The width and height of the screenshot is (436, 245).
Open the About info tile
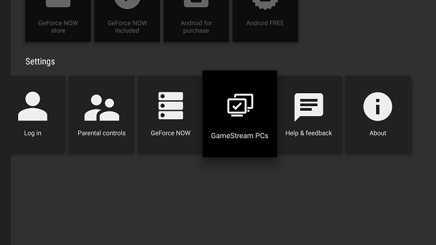point(378,114)
